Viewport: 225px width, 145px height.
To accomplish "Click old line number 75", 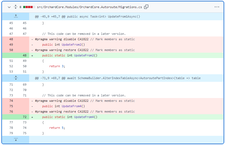I will click(11, 106).
